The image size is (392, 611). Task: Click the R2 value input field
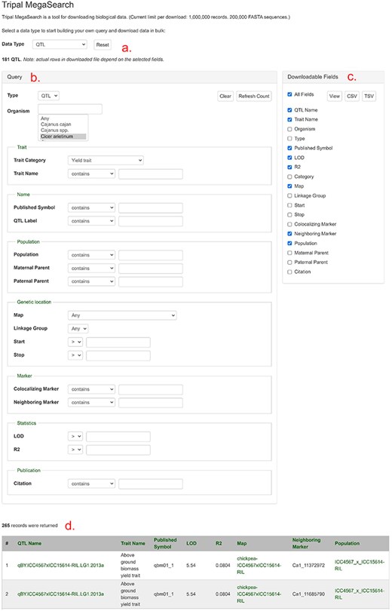point(118,450)
